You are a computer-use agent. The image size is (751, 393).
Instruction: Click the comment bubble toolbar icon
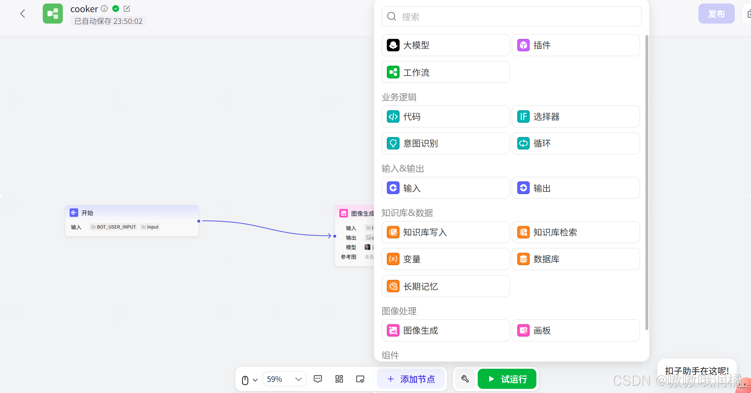[318, 379]
